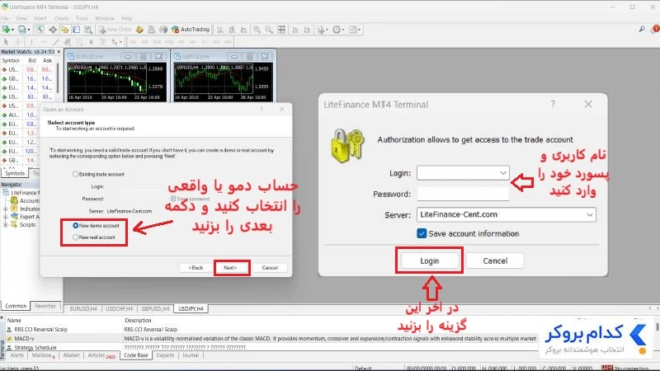Switch to the GBPUSD,H4 chart tab
Image resolution: width=660 pixels, height=371 pixels.
(155, 308)
